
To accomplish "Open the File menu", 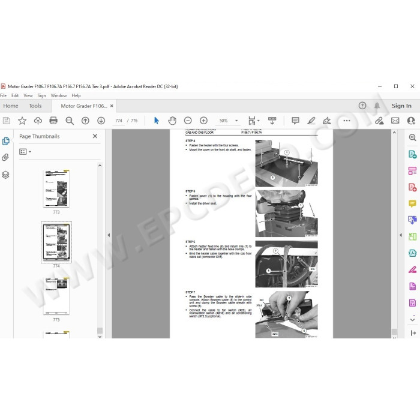I will [x=4, y=95].
